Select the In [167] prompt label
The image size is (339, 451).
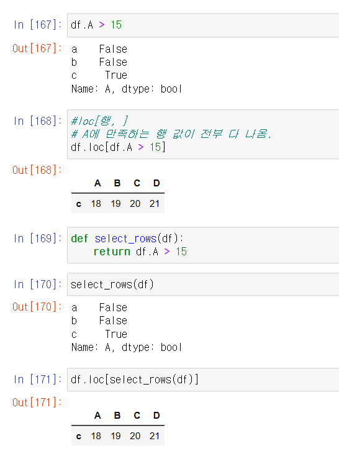click(37, 25)
